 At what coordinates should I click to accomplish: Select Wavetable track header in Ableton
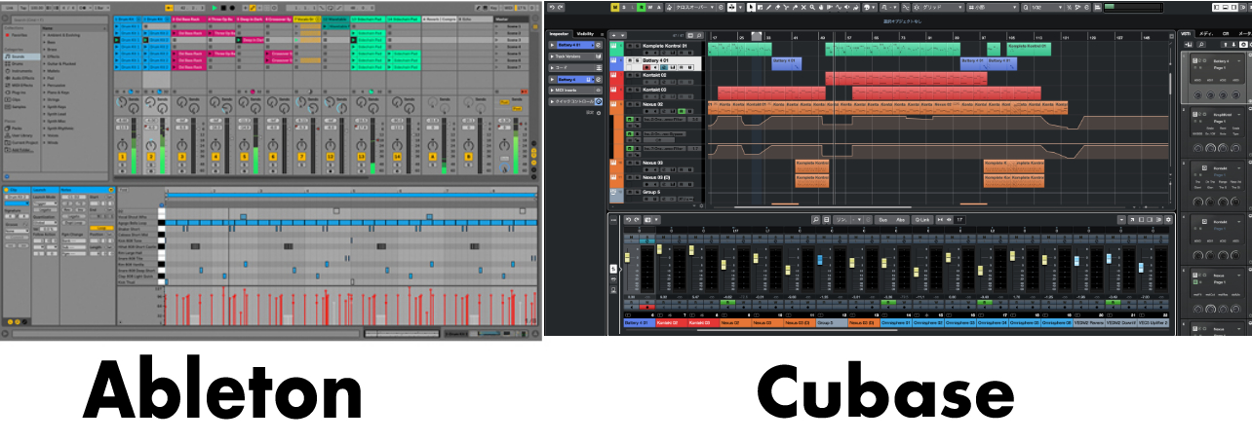(335, 19)
